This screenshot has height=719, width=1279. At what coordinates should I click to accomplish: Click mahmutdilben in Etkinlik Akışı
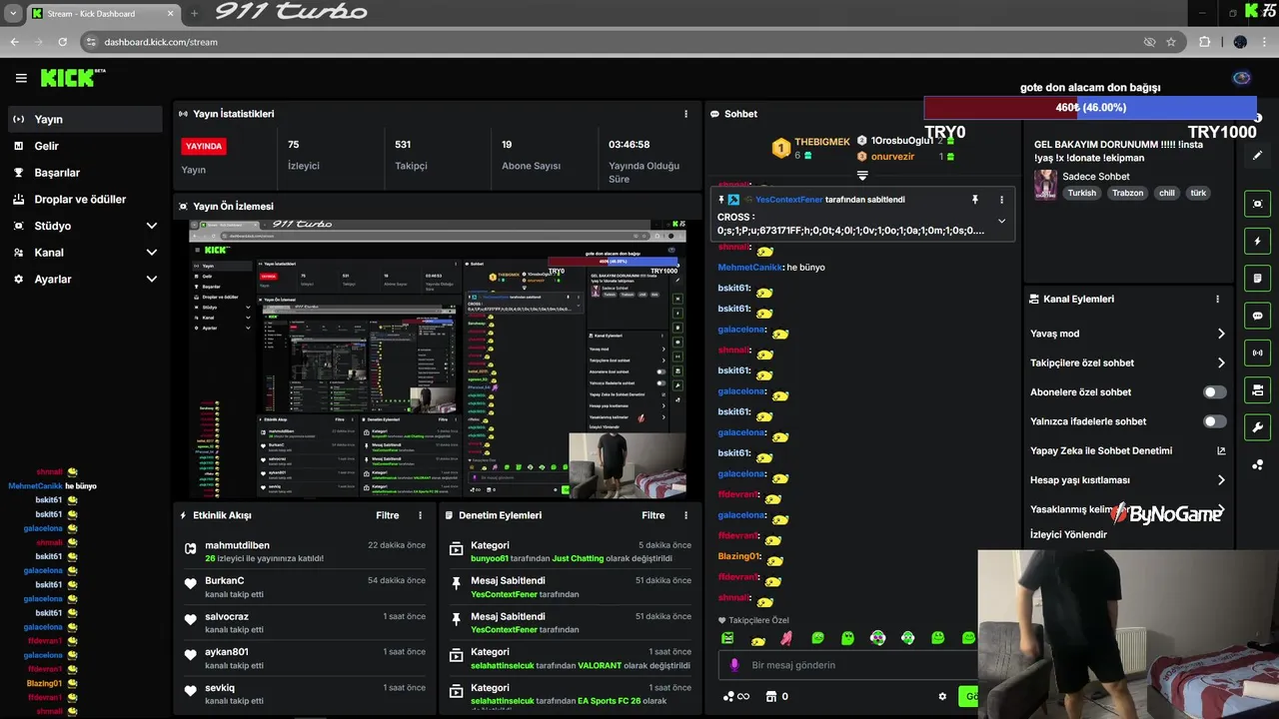237,545
